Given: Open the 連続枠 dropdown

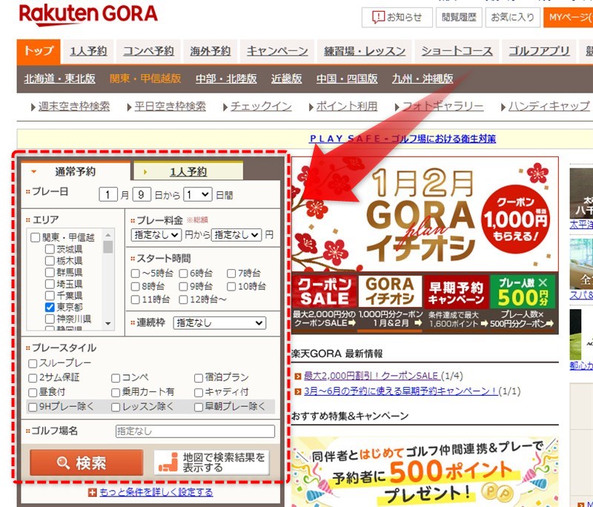Looking at the screenshot, I should (219, 323).
